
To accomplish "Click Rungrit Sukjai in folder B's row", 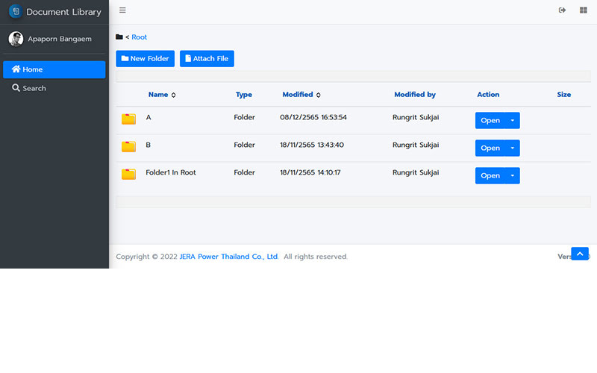I will (416, 145).
